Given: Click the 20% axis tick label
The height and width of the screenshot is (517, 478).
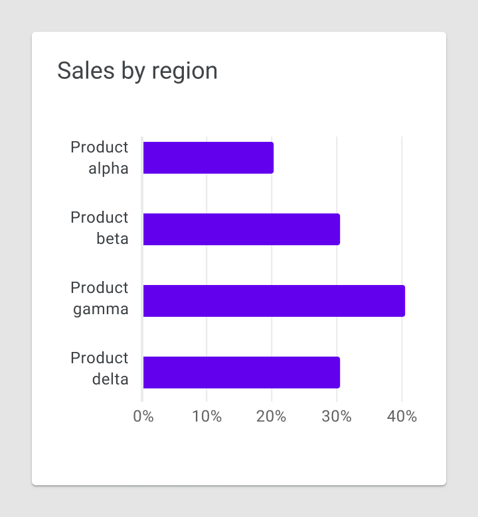Looking at the screenshot, I should point(272,416).
